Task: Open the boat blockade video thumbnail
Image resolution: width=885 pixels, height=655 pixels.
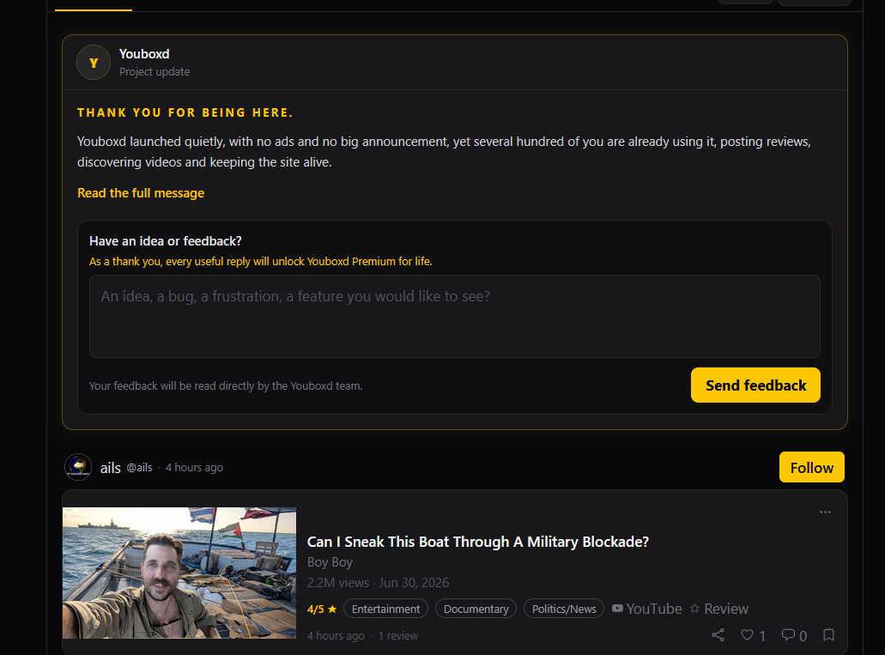Action: (179, 573)
